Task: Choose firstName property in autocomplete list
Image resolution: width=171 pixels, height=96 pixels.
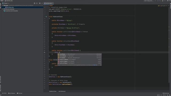Action: (x=80, y=56)
